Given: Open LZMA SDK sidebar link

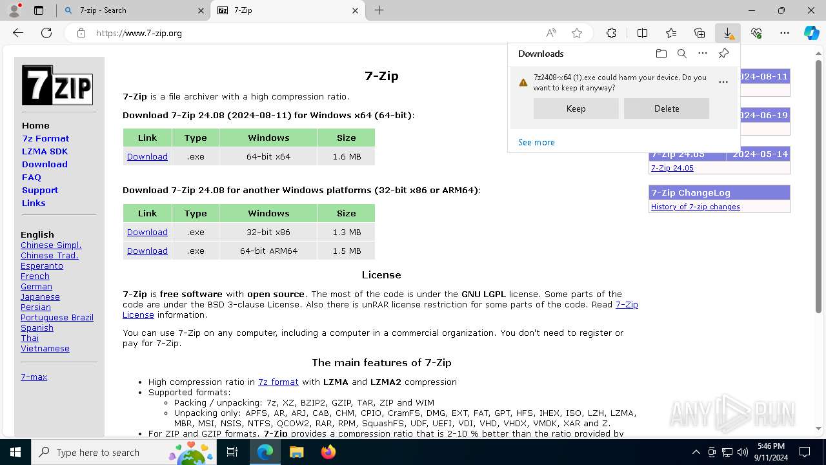Looking at the screenshot, I should (x=45, y=151).
